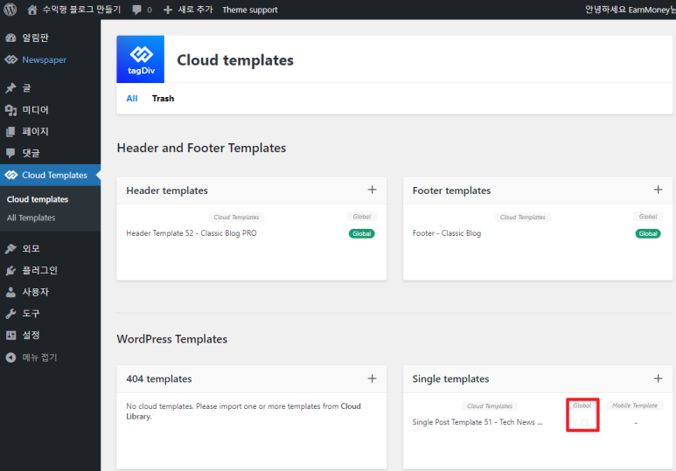Open Header Template 52 - Classic Blog PRO
Image resolution: width=676 pixels, height=471 pixels.
point(192,233)
